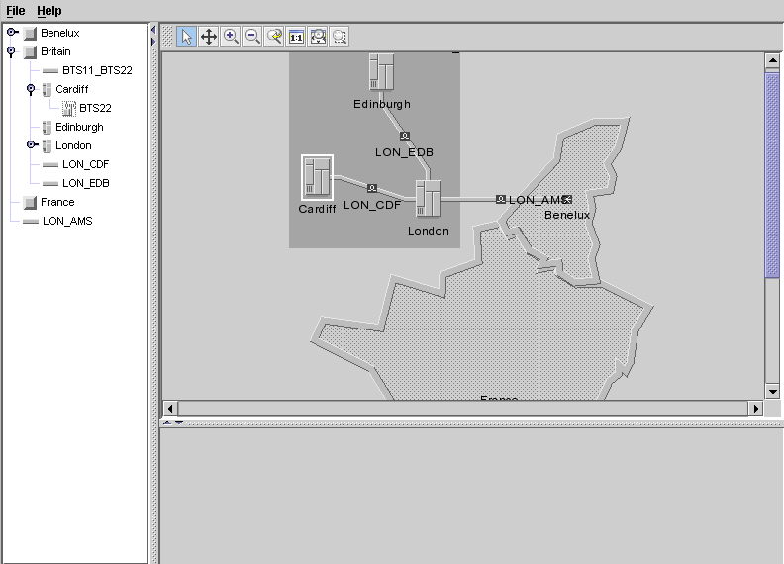Expand the London tree node

31,145
